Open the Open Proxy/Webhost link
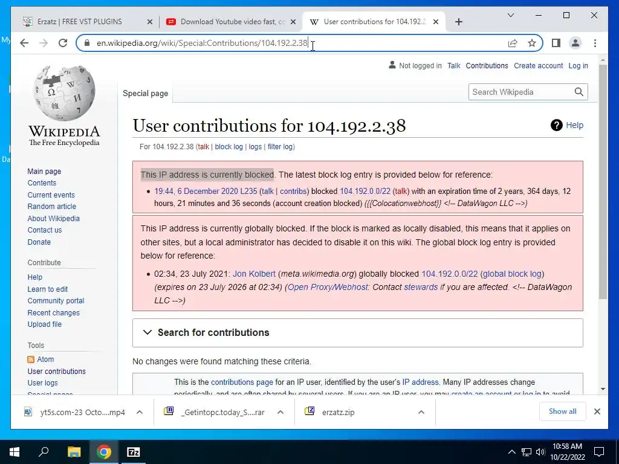 coord(327,287)
